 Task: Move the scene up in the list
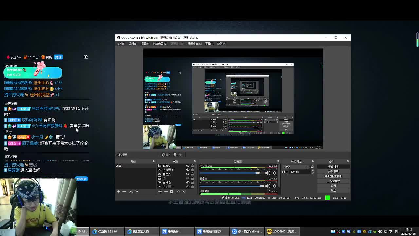click(x=131, y=192)
